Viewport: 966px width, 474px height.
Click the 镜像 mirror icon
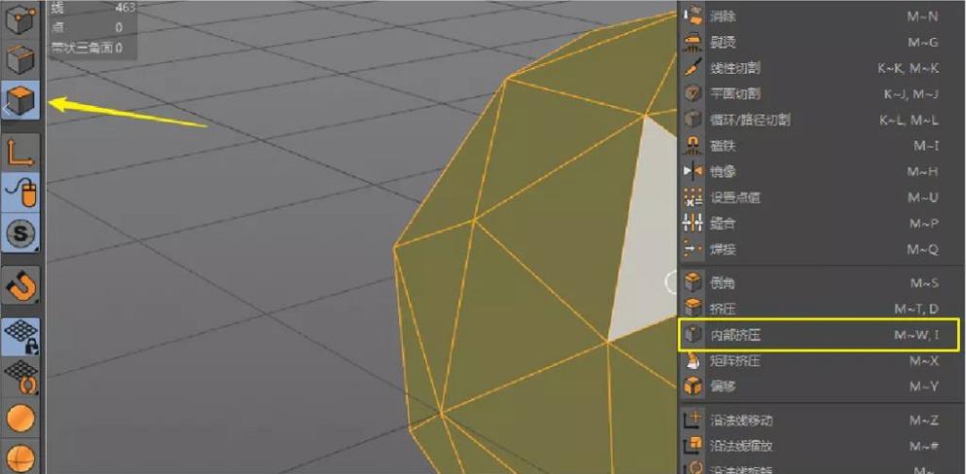click(x=694, y=172)
